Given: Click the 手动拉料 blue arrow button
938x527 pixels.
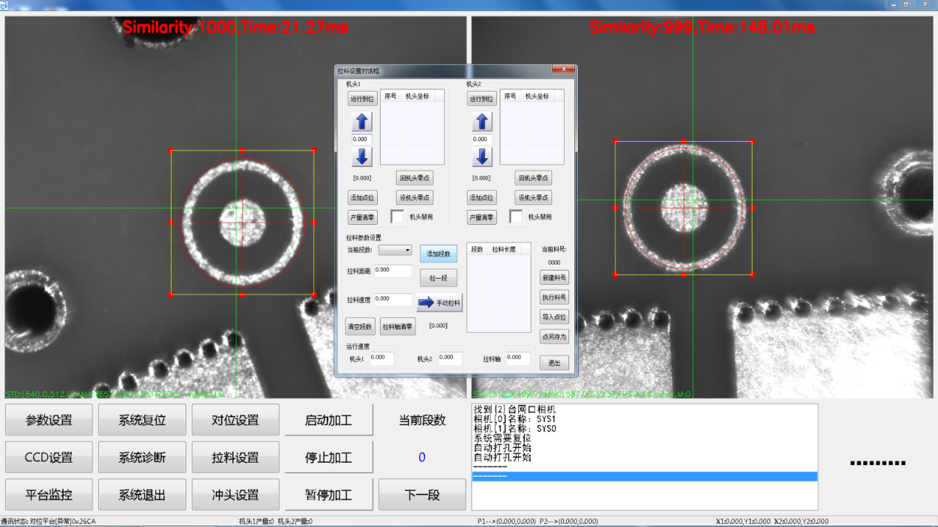Looking at the screenshot, I should click(x=439, y=302).
